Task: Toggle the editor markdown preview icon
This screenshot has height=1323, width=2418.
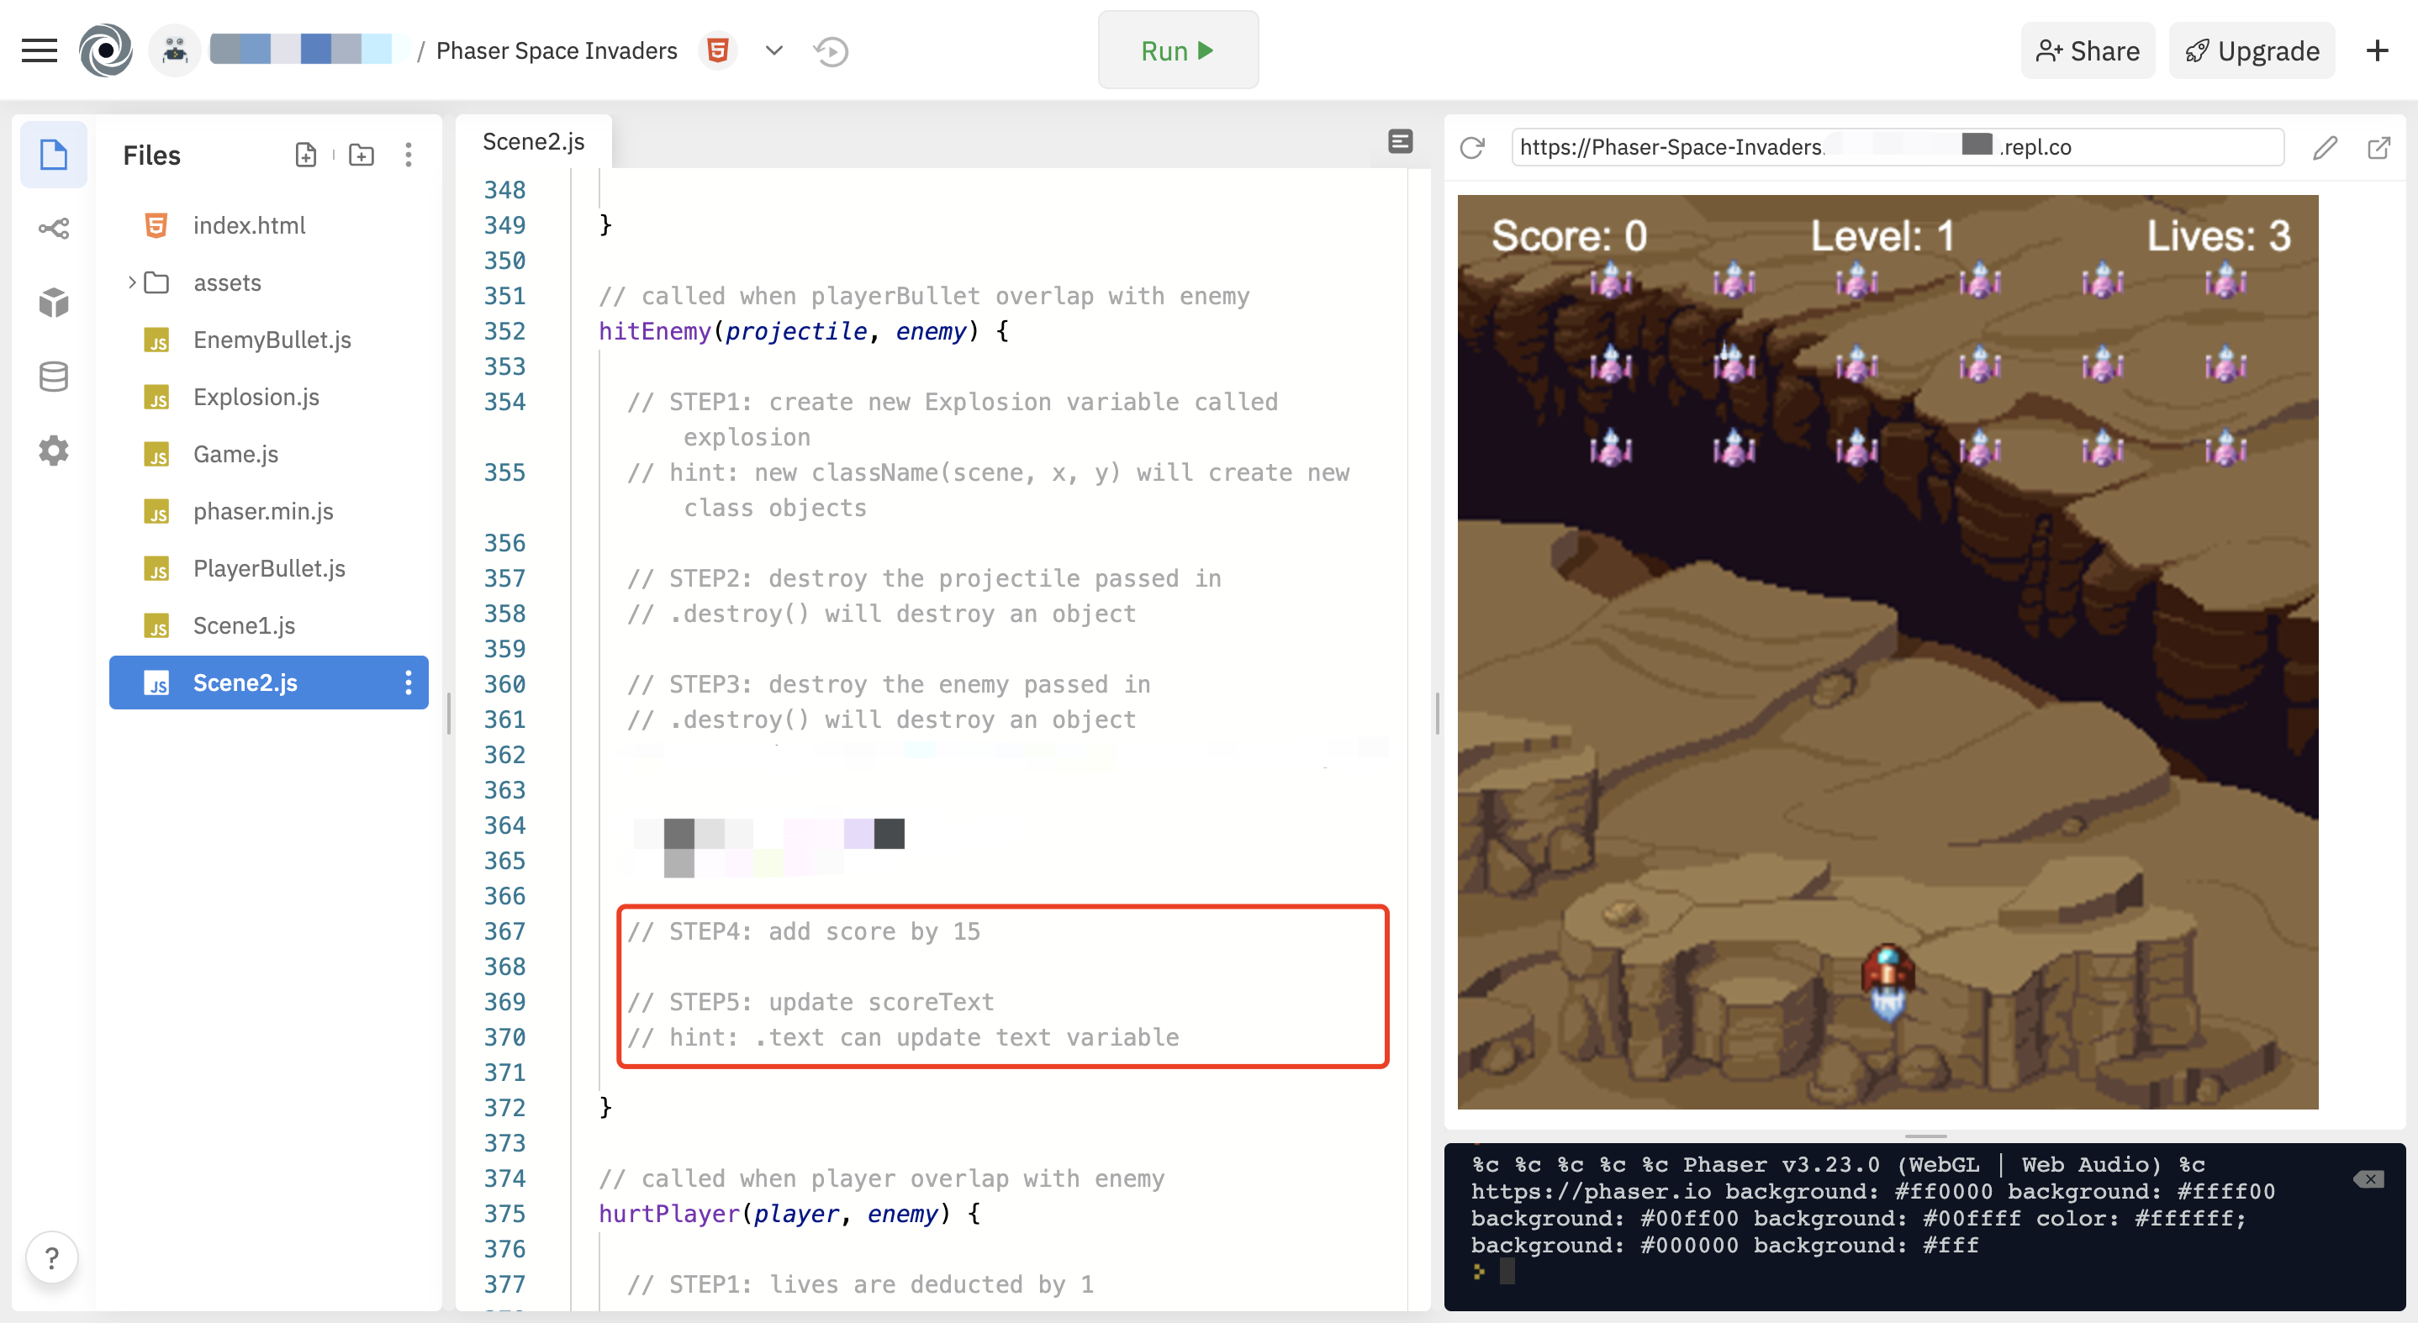Action: click(1400, 142)
